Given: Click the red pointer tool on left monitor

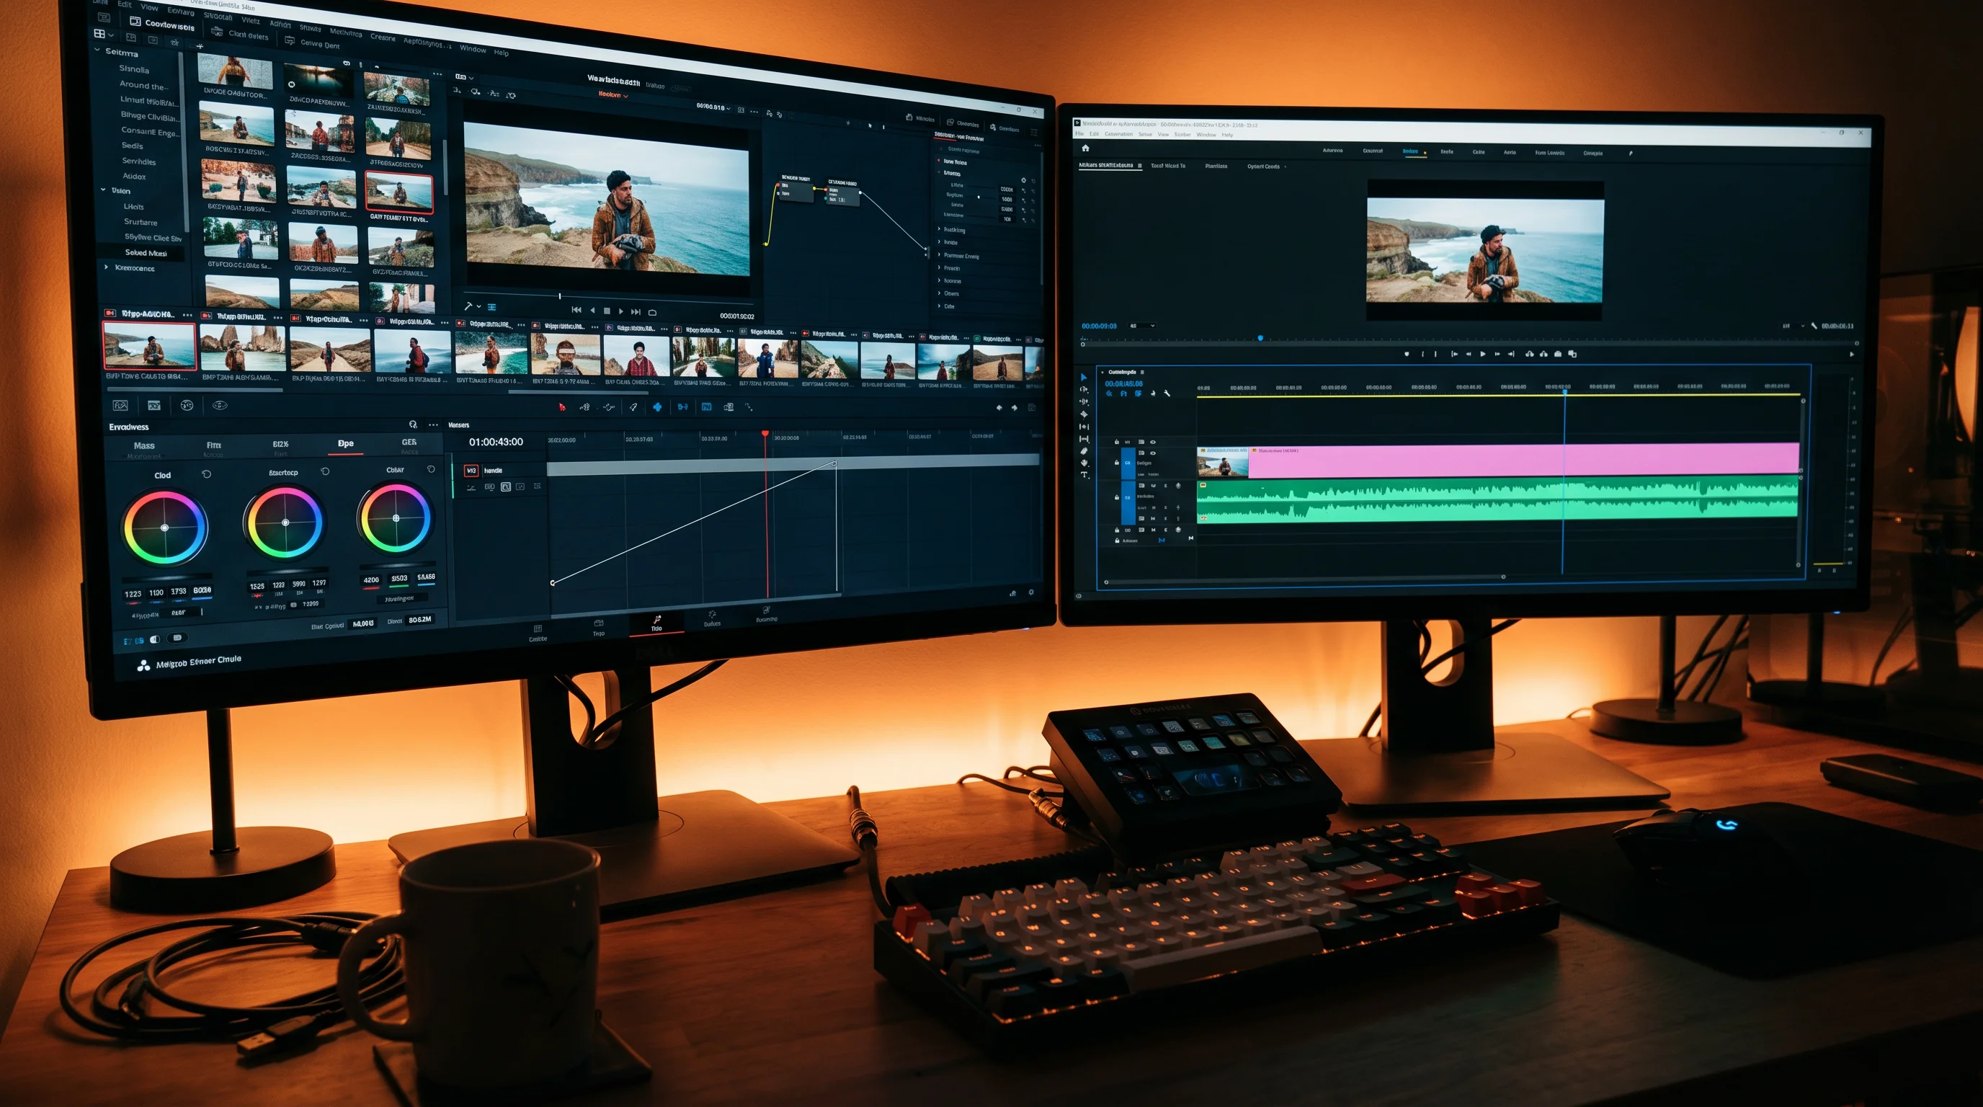Looking at the screenshot, I should click(562, 406).
